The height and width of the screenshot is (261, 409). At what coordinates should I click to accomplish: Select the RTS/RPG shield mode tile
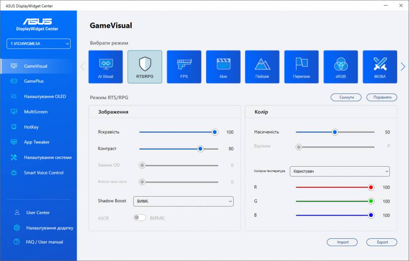tap(145, 67)
